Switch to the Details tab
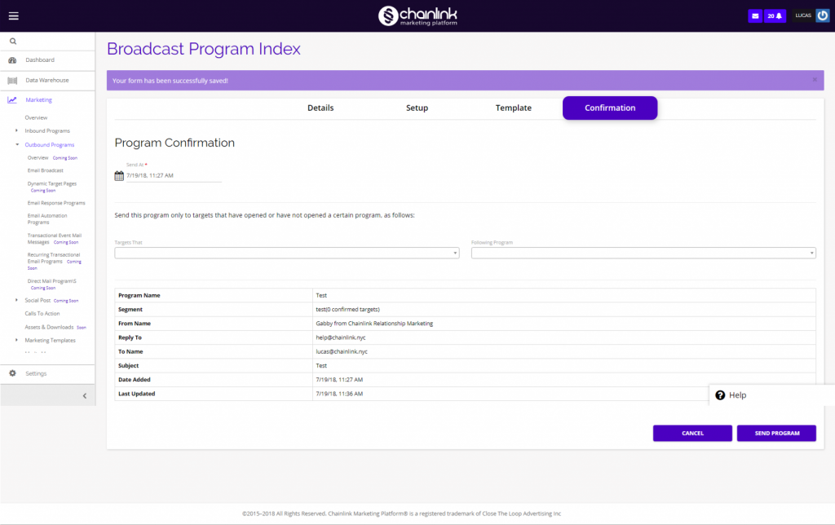This screenshot has height=525, width=835. point(320,108)
